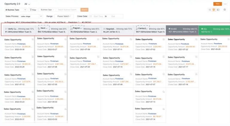The height and width of the screenshot is (126, 230).
Task: Click the orange Search button
Action: [x=84, y=10]
